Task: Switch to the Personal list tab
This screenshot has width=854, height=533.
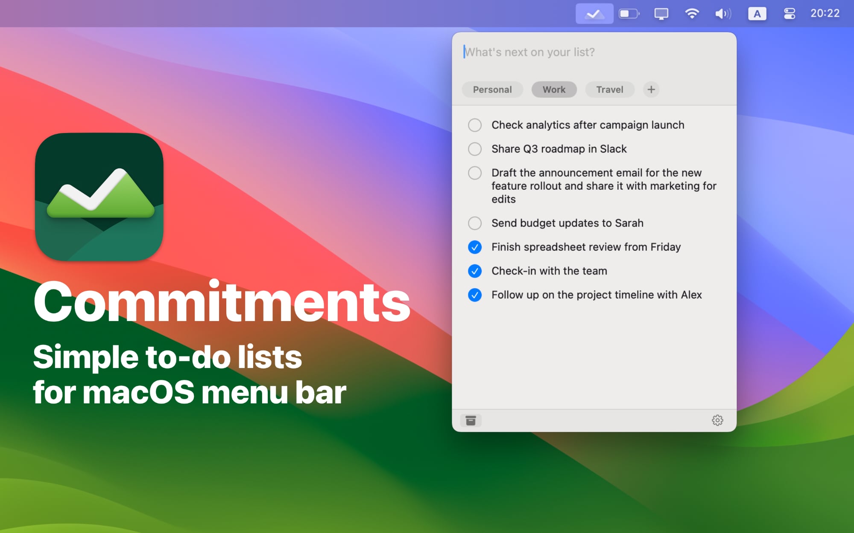Action: (x=492, y=90)
